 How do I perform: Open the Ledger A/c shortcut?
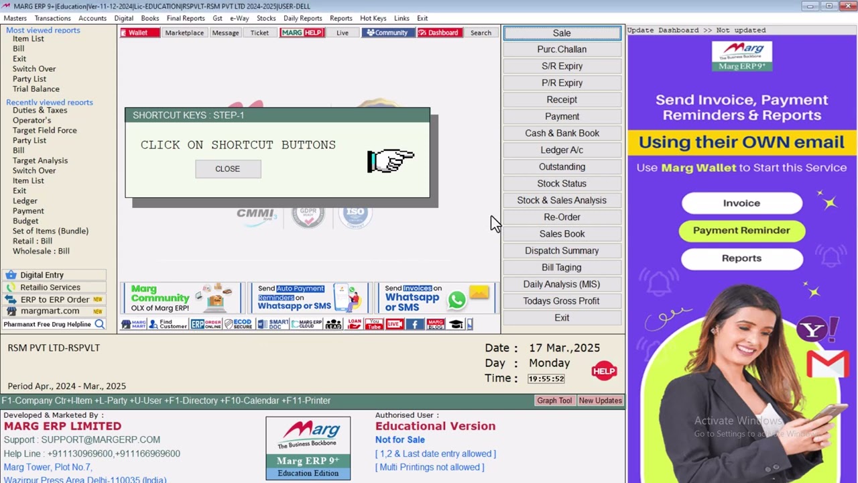(x=562, y=150)
